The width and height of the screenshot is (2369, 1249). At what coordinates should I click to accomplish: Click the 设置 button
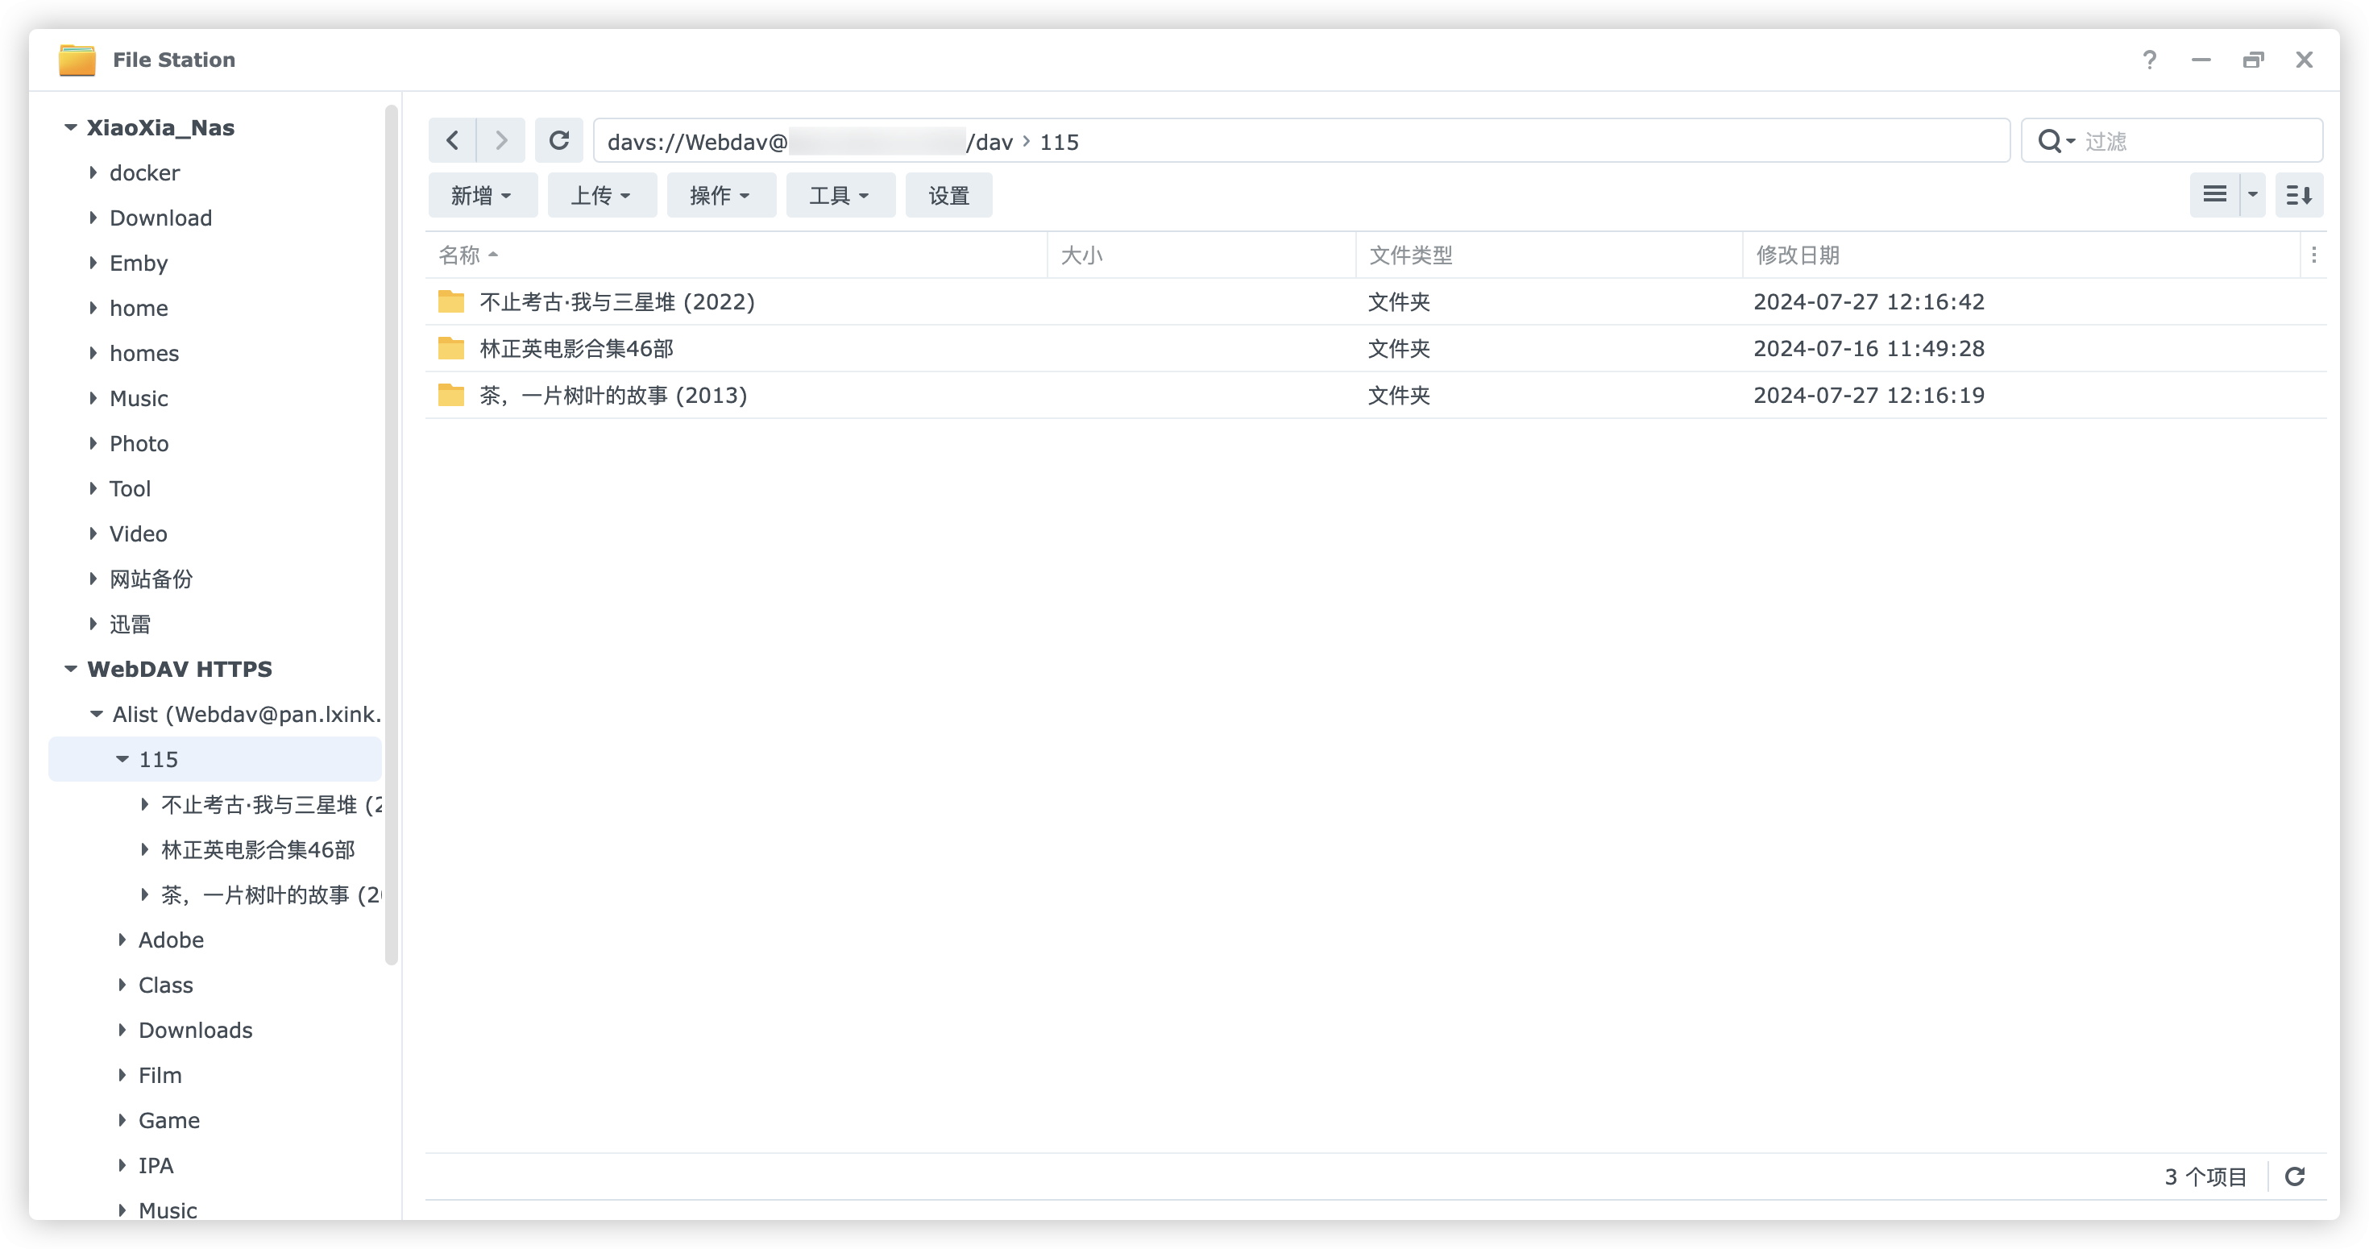[x=948, y=196]
